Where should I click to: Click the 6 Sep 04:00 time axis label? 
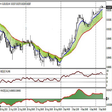click(94, 109)
